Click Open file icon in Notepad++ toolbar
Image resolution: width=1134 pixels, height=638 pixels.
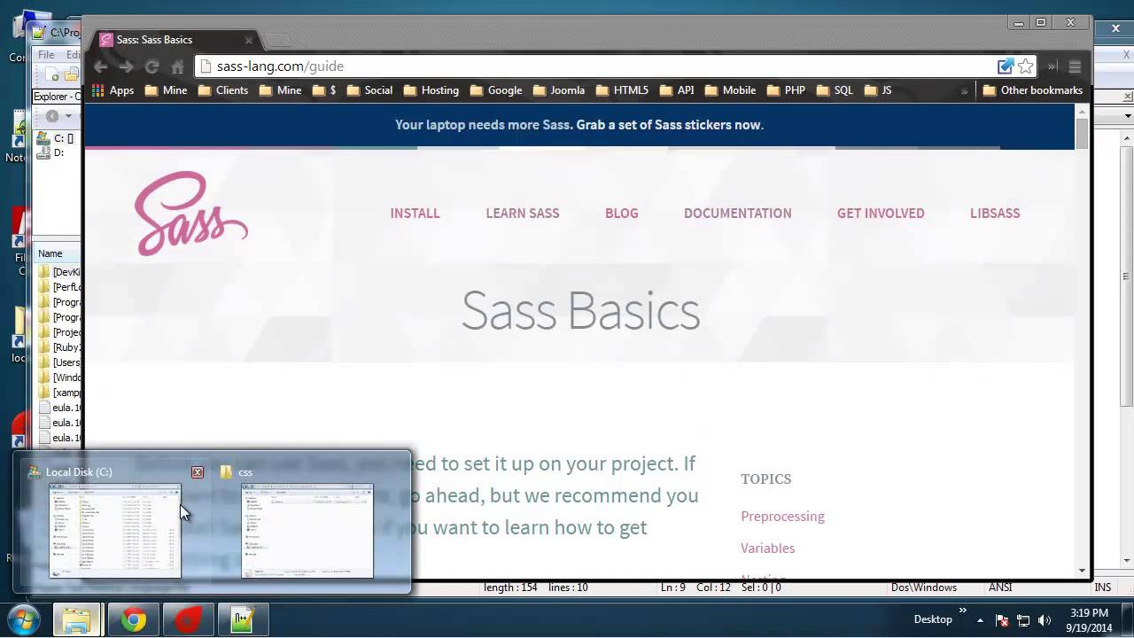coord(72,75)
